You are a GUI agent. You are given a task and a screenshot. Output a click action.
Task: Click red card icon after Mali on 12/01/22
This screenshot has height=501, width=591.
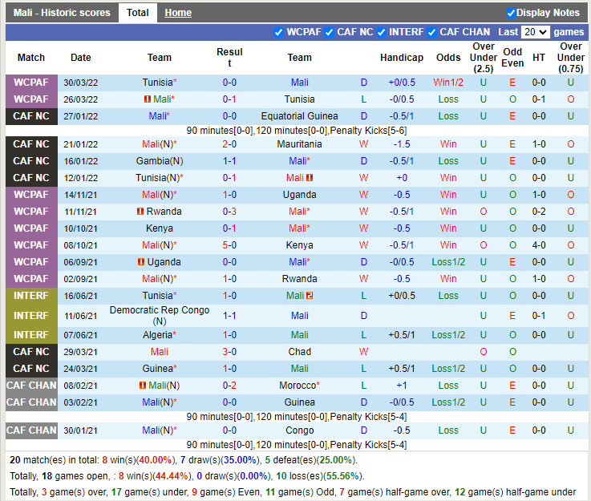[310, 178]
